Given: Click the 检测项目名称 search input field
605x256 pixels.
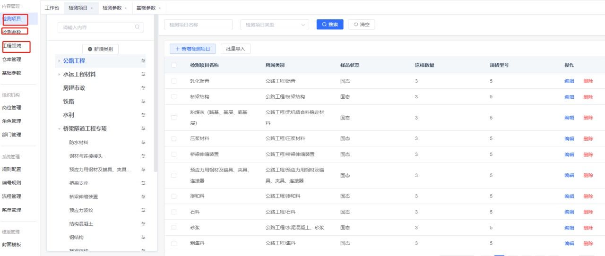Looking at the screenshot, I should click(x=199, y=25).
